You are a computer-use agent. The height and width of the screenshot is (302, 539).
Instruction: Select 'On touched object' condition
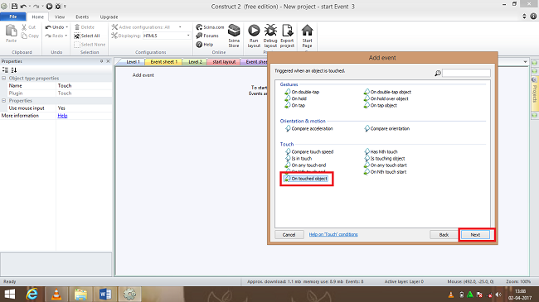(306, 179)
